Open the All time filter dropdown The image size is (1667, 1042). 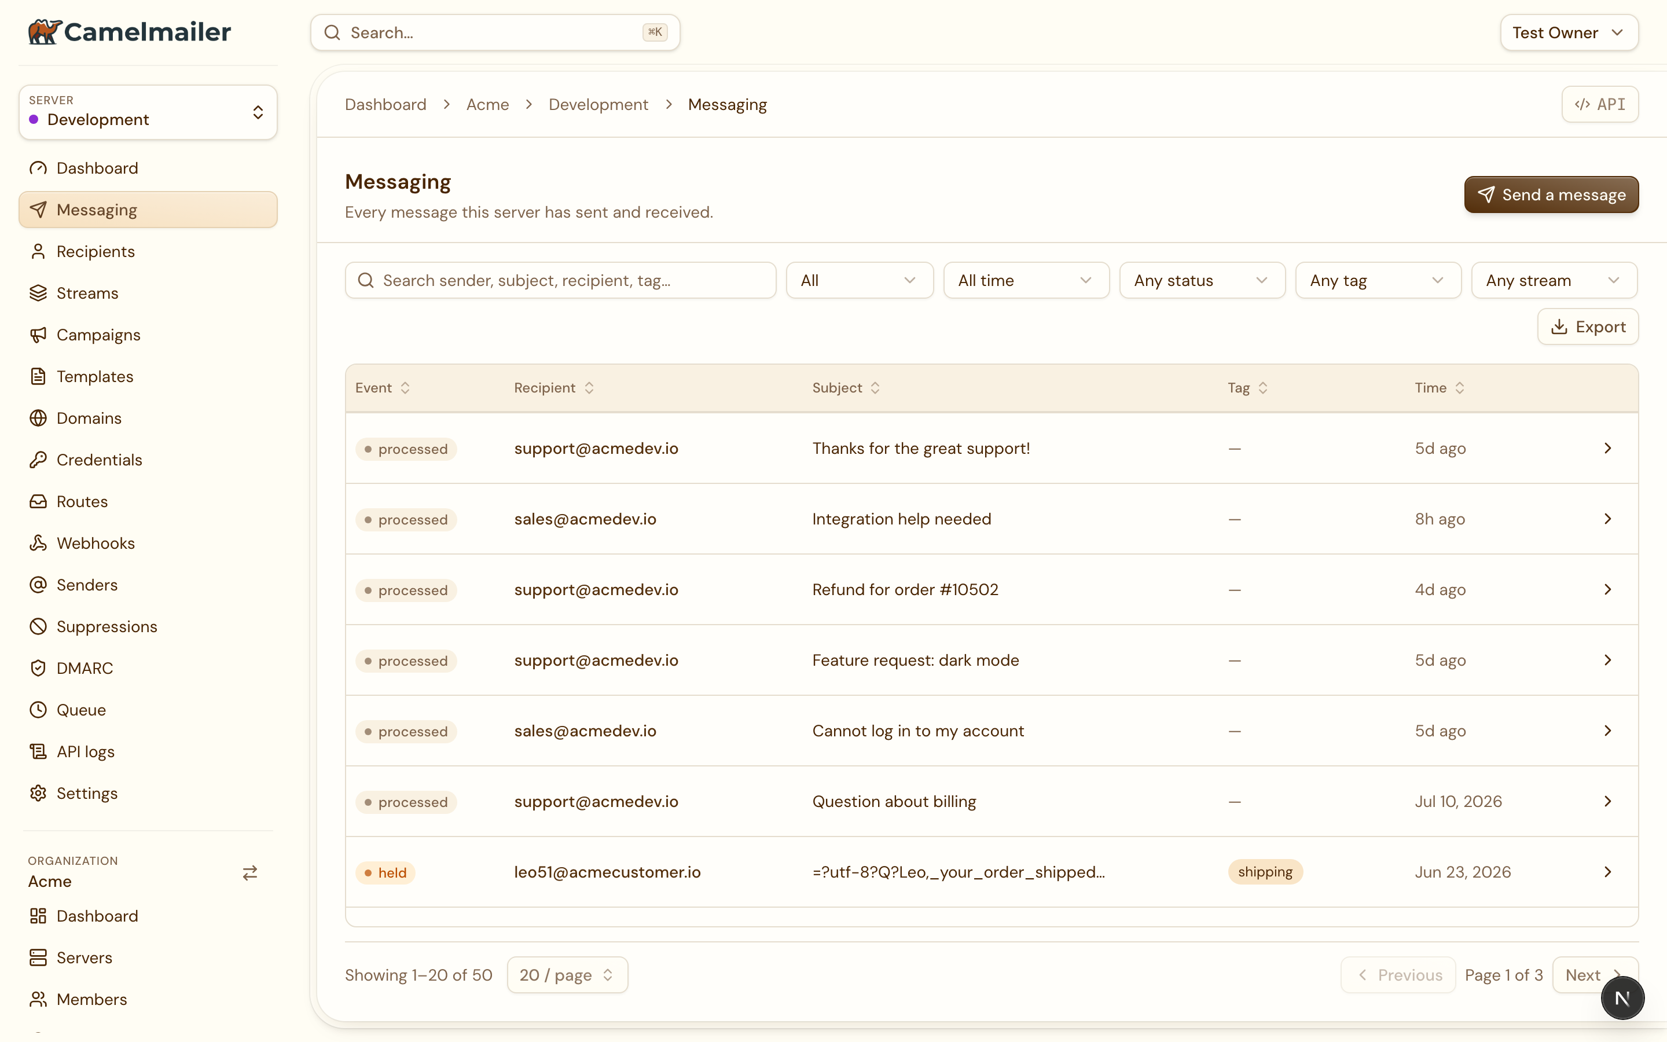click(1026, 281)
